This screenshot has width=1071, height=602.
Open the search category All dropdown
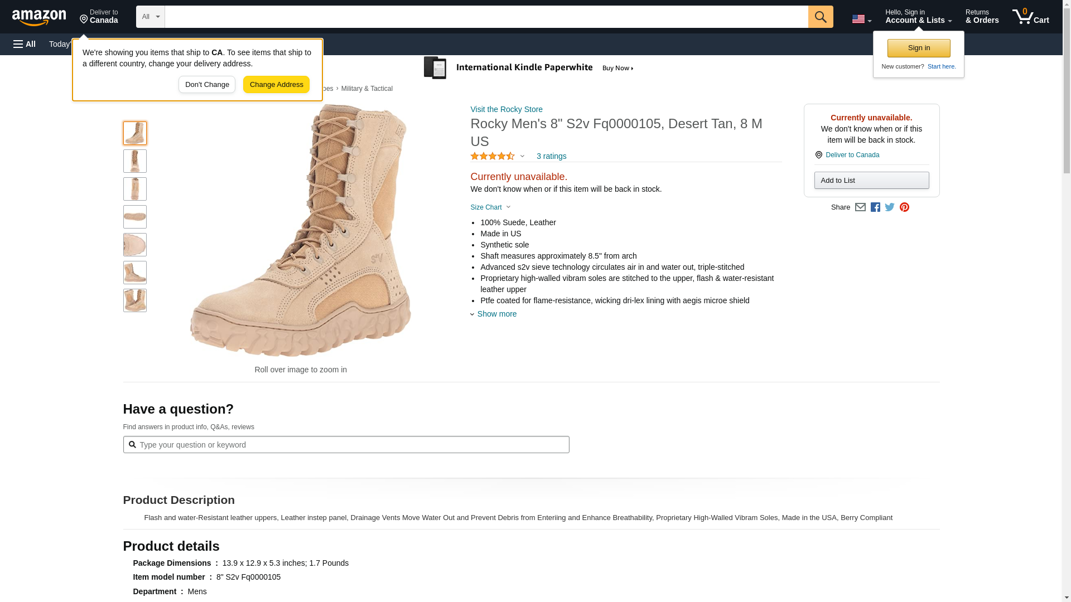150,17
